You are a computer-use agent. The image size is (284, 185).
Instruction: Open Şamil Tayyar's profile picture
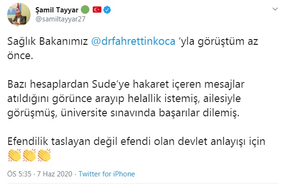[19, 14]
